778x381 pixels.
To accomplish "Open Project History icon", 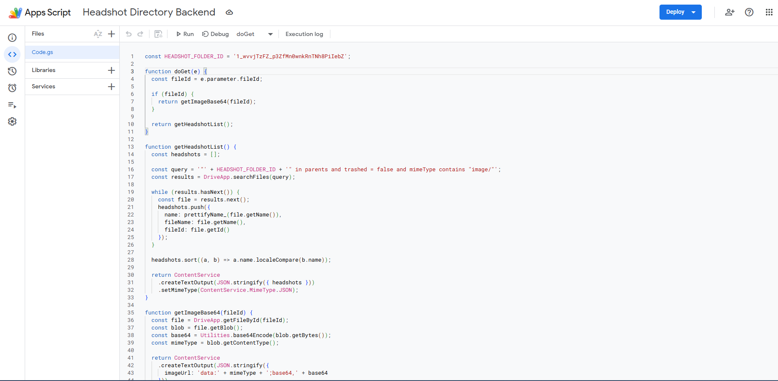I will (12, 71).
